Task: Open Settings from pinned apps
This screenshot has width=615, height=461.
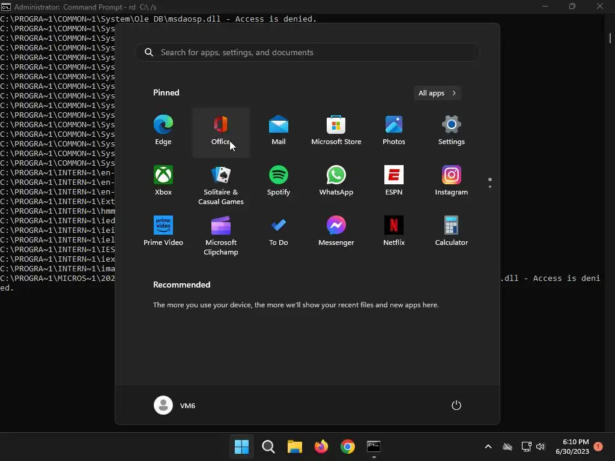Action: [452, 131]
